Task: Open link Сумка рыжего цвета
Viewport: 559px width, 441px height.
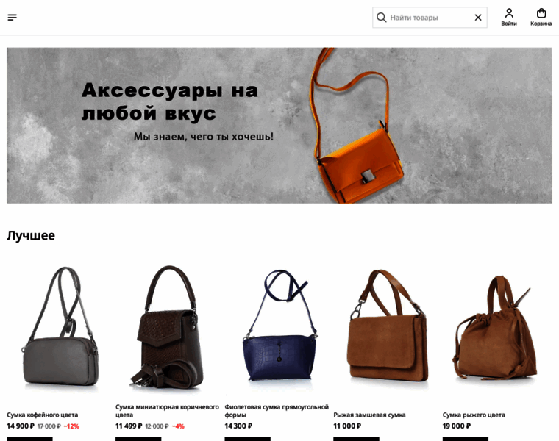Action: [474, 415]
